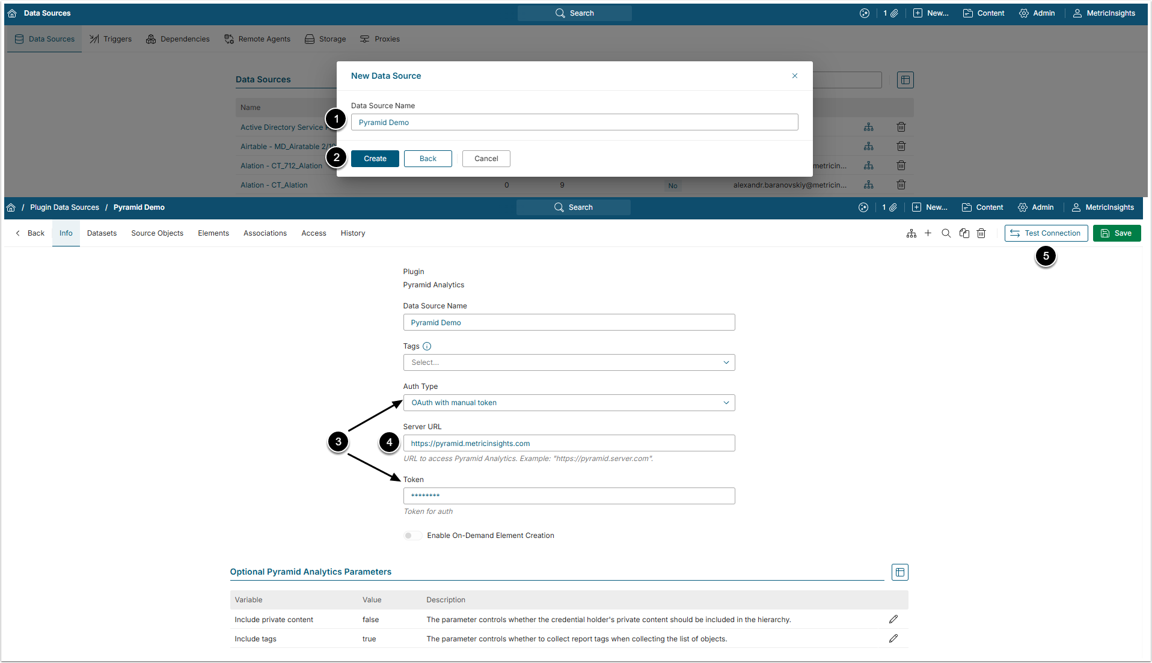Click the trash icon left of Test Connection
Screen dimensions: 1152x663
click(x=981, y=233)
